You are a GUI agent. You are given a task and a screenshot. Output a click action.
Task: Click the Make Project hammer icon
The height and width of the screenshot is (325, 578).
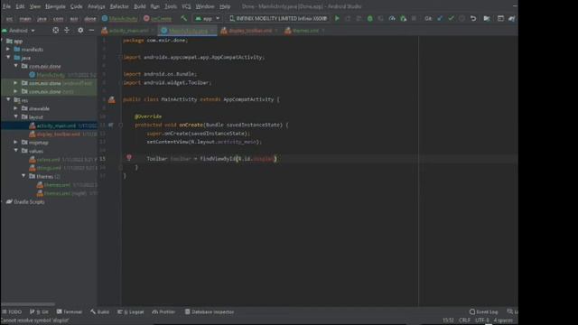pyautogui.click(x=183, y=18)
